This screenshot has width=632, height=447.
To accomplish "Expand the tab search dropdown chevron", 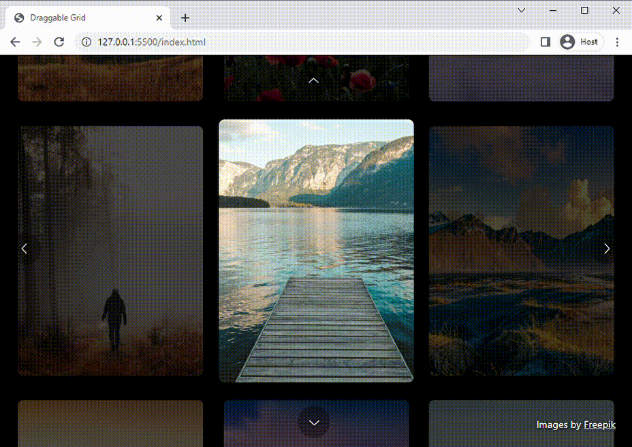I will [x=522, y=10].
